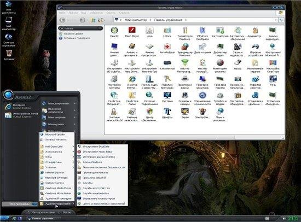Open Настройка ClearType
Image resolution: width=301 pixels, height=222 pixels.
[273, 66]
